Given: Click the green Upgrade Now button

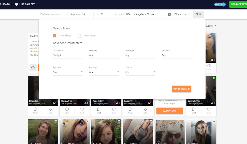Looking at the screenshot, I should (238, 4).
